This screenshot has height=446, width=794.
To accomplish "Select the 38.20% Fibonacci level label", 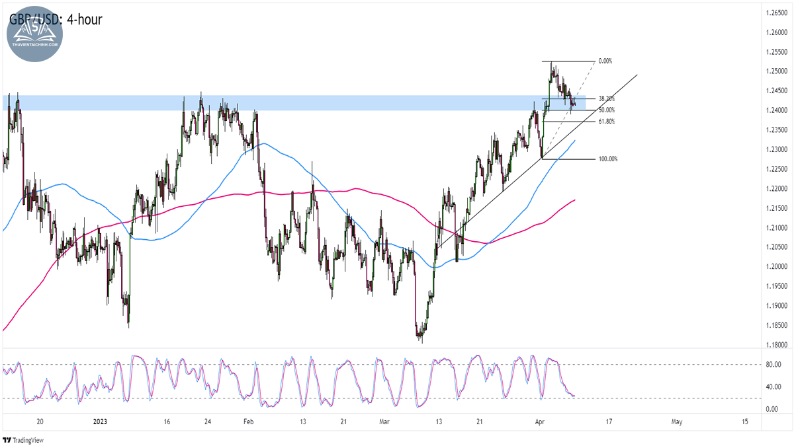I will click(607, 98).
